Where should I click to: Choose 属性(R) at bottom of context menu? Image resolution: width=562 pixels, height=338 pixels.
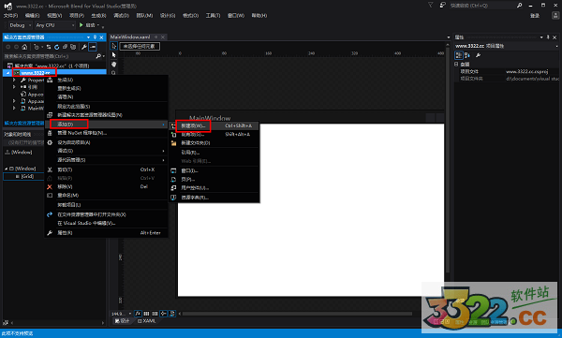(x=107, y=233)
